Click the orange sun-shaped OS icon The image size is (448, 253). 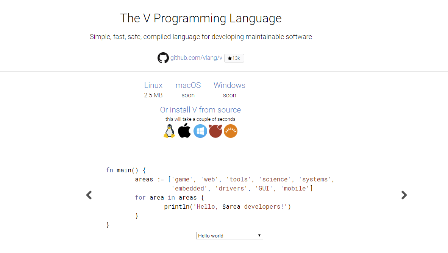[x=231, y=131]
